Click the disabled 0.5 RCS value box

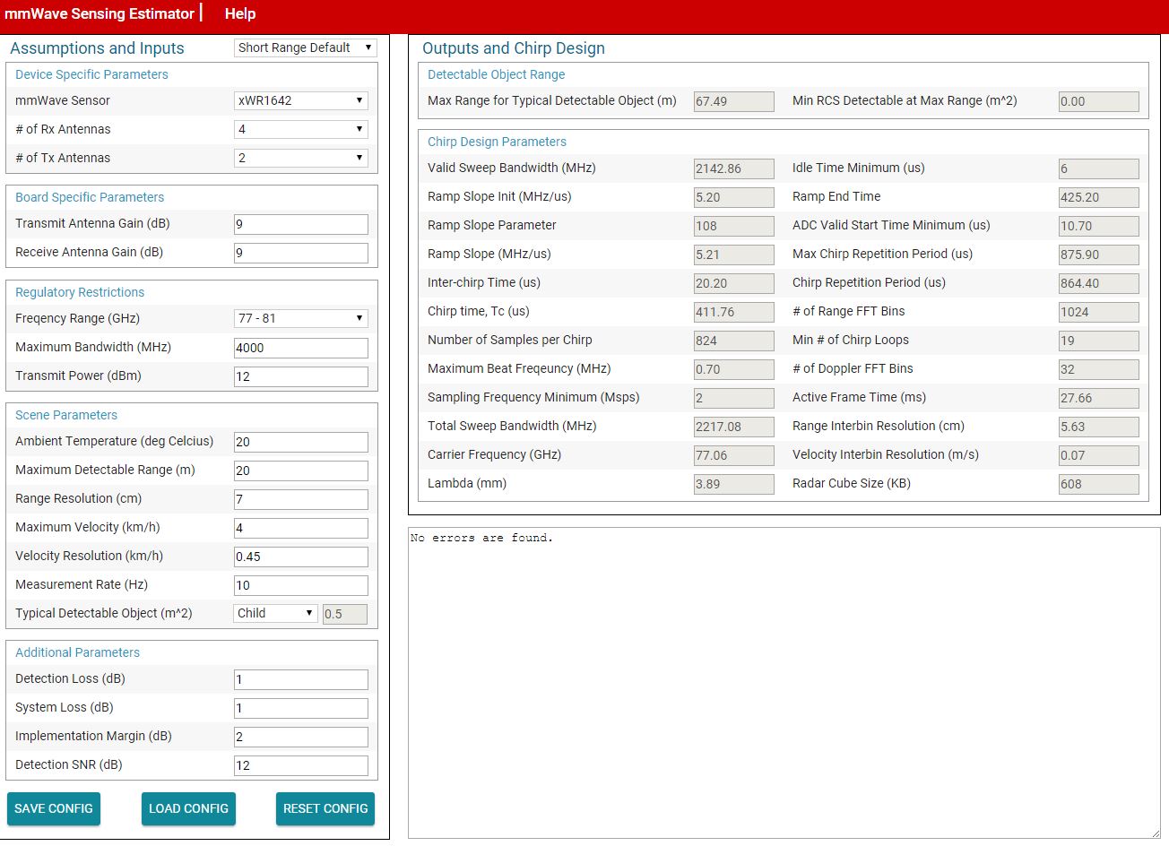345,614
